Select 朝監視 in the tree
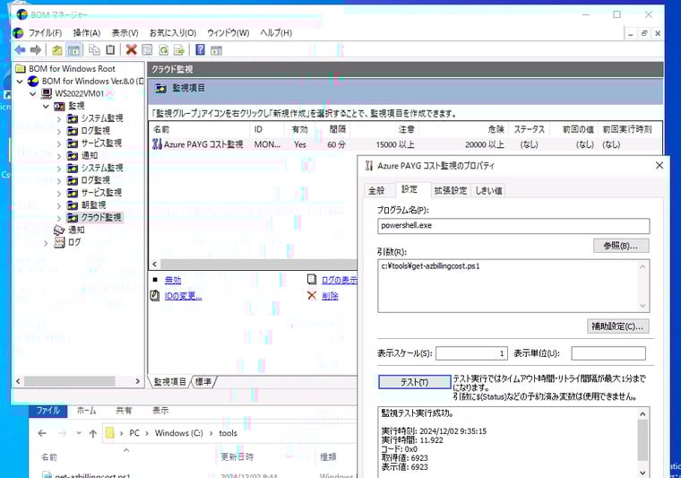The image size is (681, 478). (93, 205)
